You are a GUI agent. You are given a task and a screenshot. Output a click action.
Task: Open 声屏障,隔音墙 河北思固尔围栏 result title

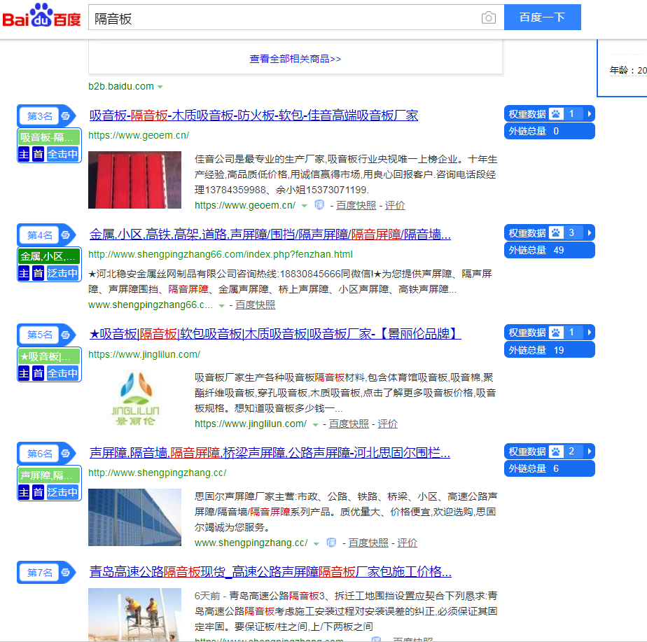tap(270, 452)
